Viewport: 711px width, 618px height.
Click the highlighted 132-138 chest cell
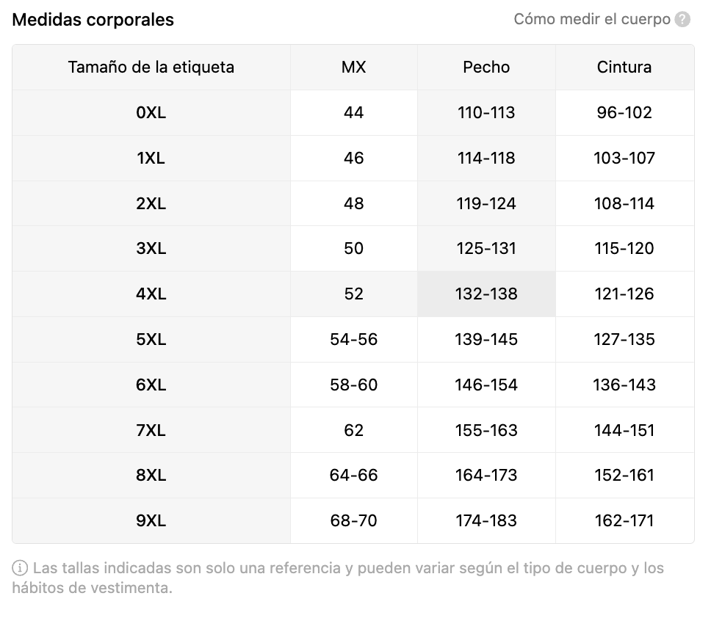tap(486, 294)
